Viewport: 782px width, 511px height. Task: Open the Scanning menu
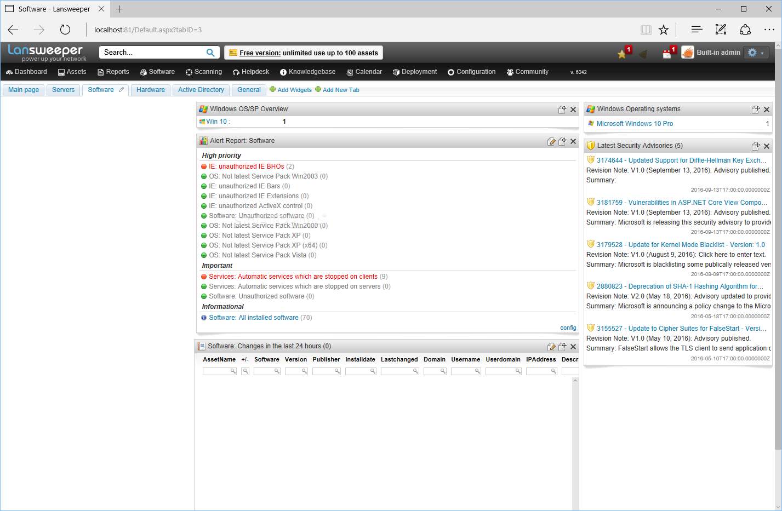[204, 72]
